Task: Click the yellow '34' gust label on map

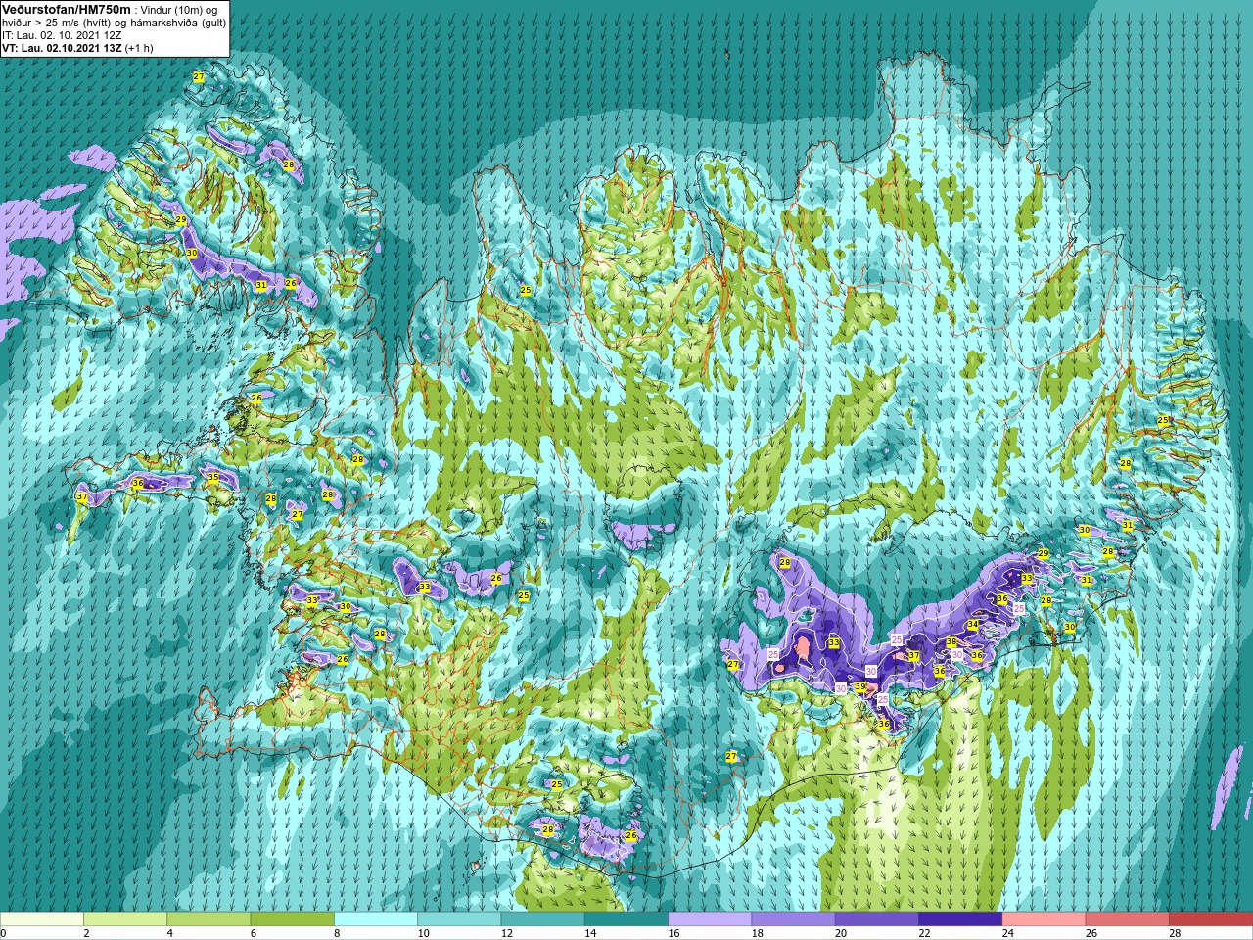Action: pyautogui.click(x=972, y=625)
